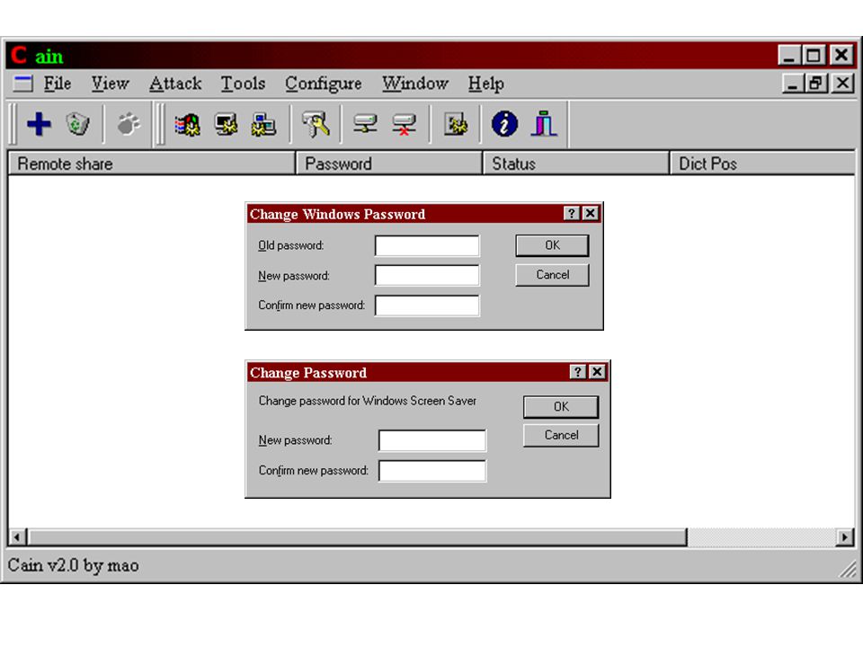
Task: Open the Attack menu
Action: (175, 84)
